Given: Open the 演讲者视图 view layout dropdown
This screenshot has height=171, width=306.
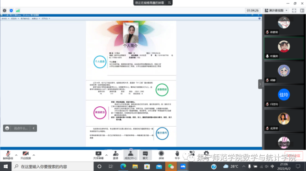Looking at the screenshot, I should (276, 10).
